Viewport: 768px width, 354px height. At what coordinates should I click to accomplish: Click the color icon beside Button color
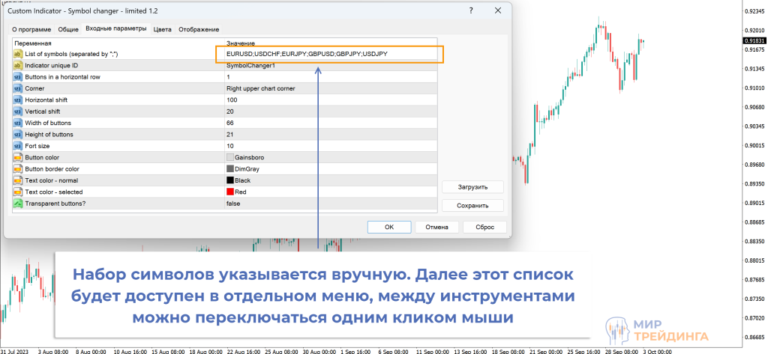pyautogui.click(x=18, y=157)
